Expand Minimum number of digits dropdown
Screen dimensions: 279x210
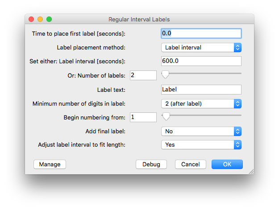(x=201, y=103)
